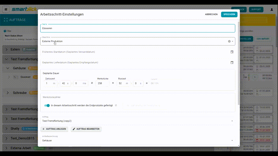Open calendar picker for Frühestes Startdatum
Image resolution: width=278 pixels, height=156 pixels.
pos(232,52)
